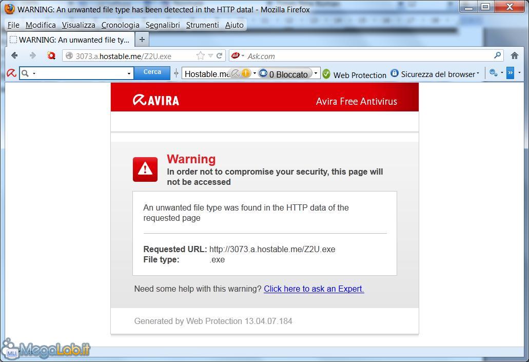Go back using the back arrow

pyautogui.click(x=14, y=56)
